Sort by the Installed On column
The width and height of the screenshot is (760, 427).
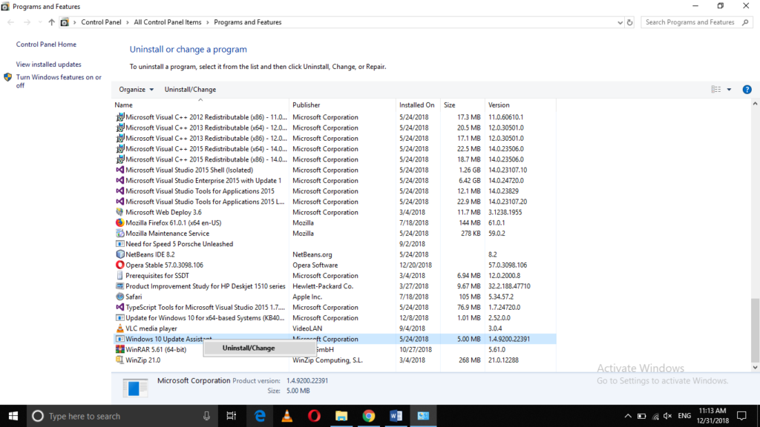point(418,105)
